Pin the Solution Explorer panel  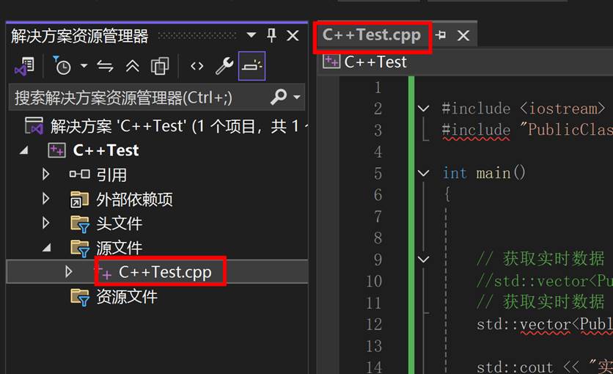(x=271, y=35)
